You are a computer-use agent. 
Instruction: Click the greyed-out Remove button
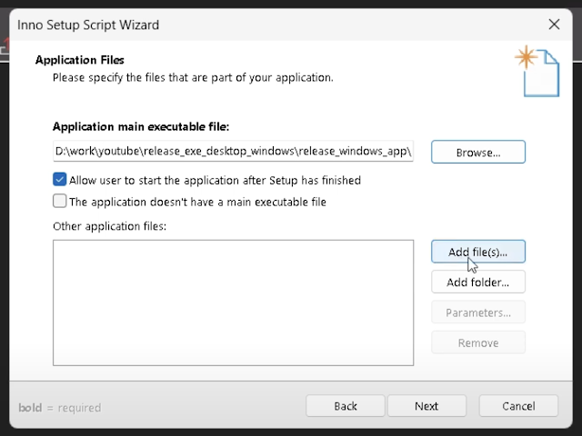pos(477,342)
